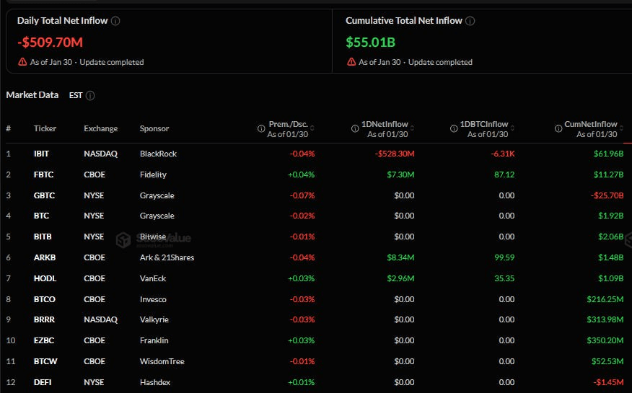Click info icon beside 1DBTCInflow column header

(x=454, y=128)
